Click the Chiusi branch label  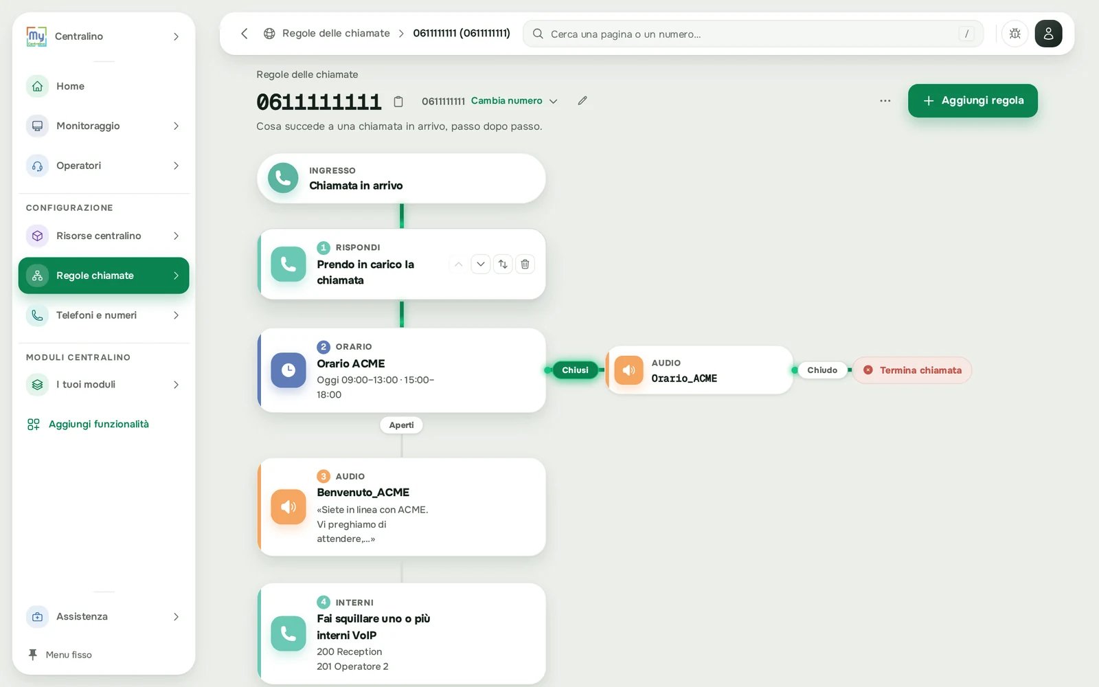click(575, 370)
